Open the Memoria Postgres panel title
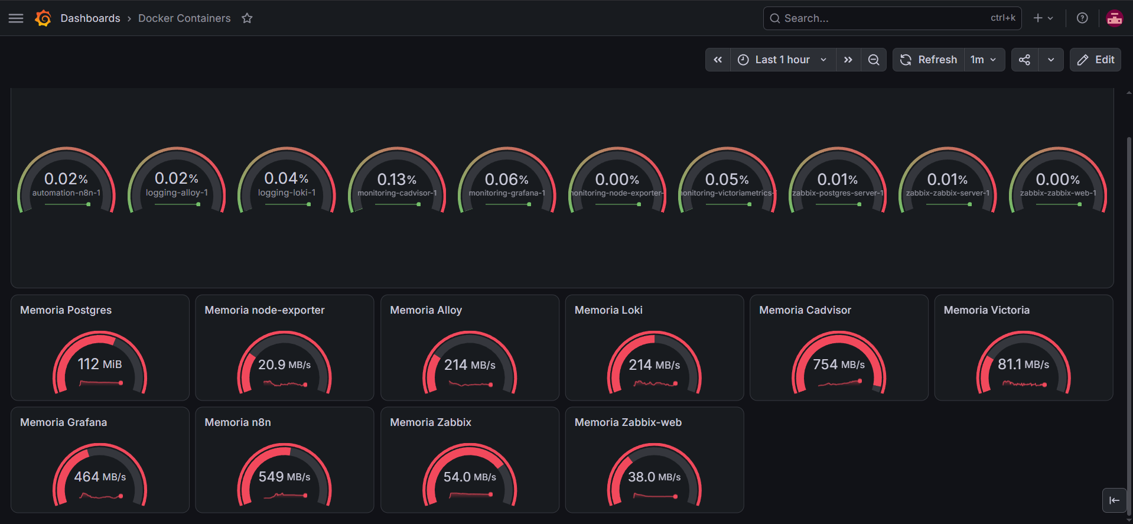The width and height of the screenshot is (1133, 524). pyautogui.click(x=66, y=310)
